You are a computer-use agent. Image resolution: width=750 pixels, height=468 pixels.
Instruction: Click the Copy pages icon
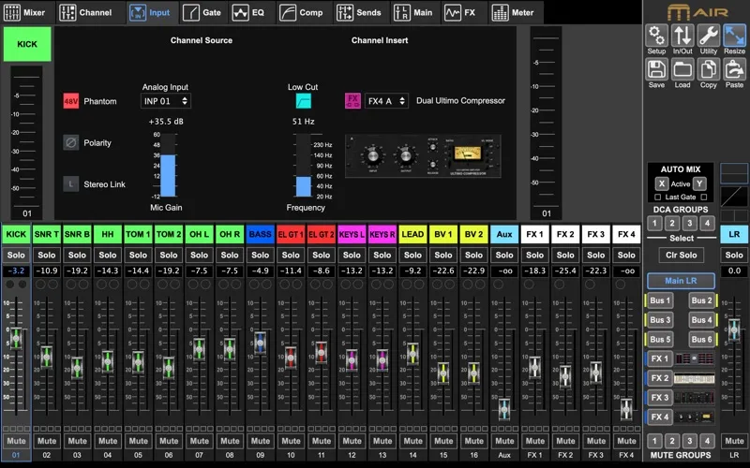click(709, 69)
